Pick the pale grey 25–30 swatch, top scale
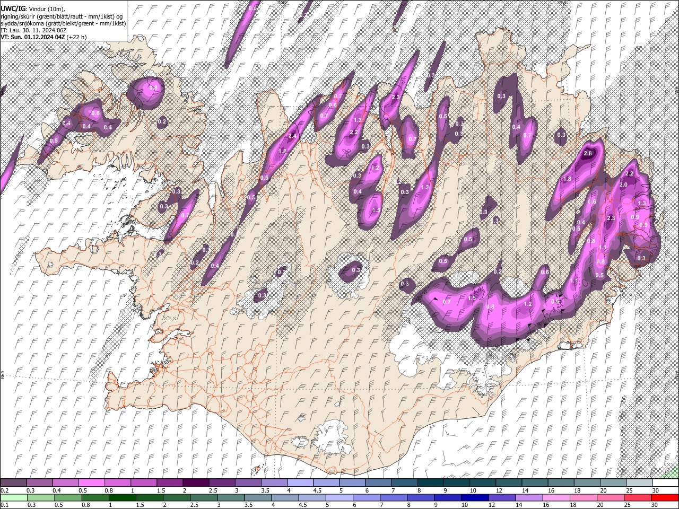 click(639, 482)
